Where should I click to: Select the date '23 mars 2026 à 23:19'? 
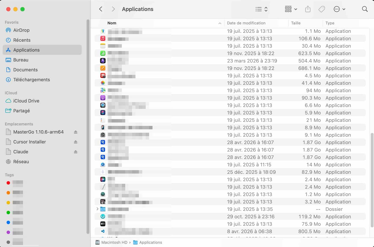coord(252,61)
